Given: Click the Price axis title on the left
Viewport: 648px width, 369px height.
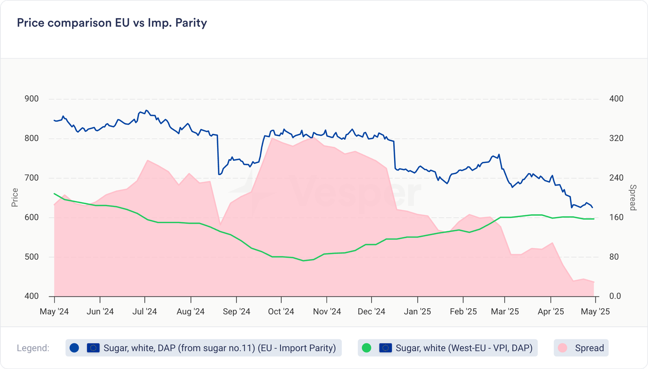Looking at the screenshot, I should (15, 198).
